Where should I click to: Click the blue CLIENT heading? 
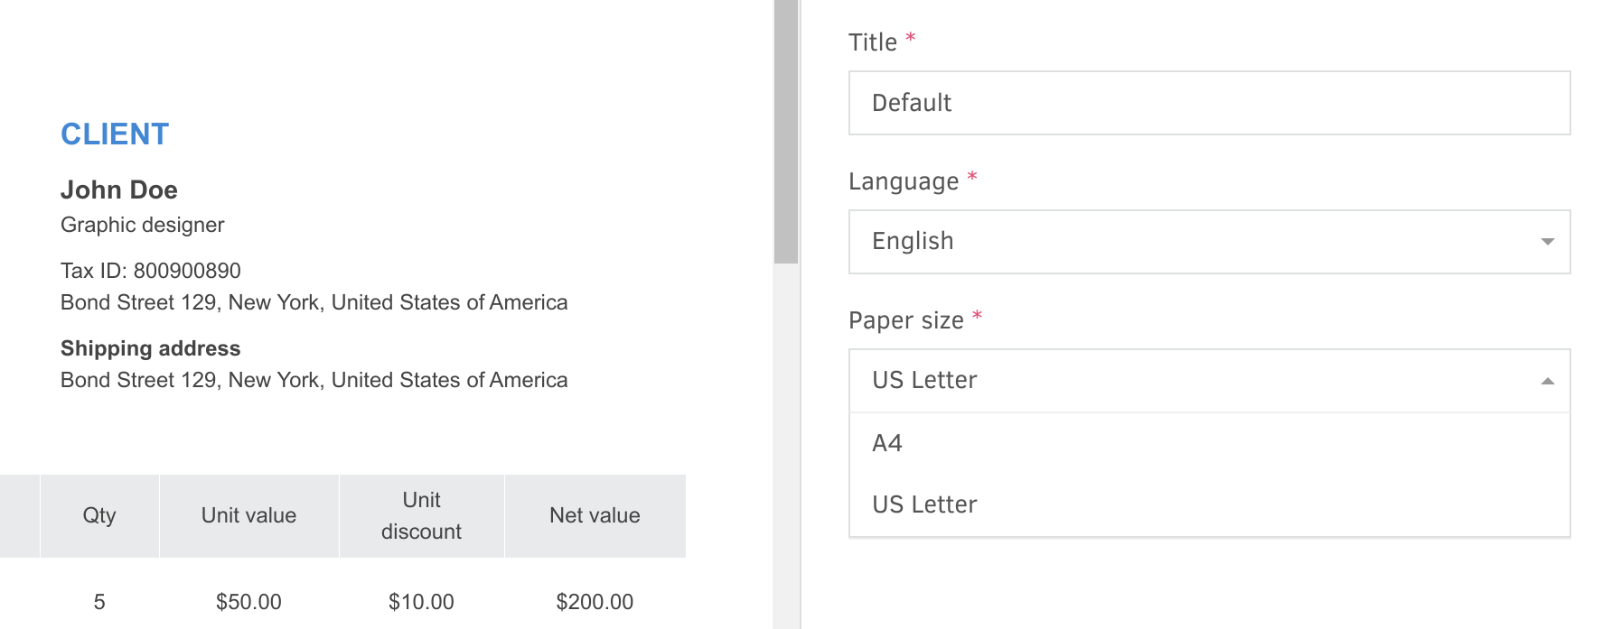coord(114,134)
